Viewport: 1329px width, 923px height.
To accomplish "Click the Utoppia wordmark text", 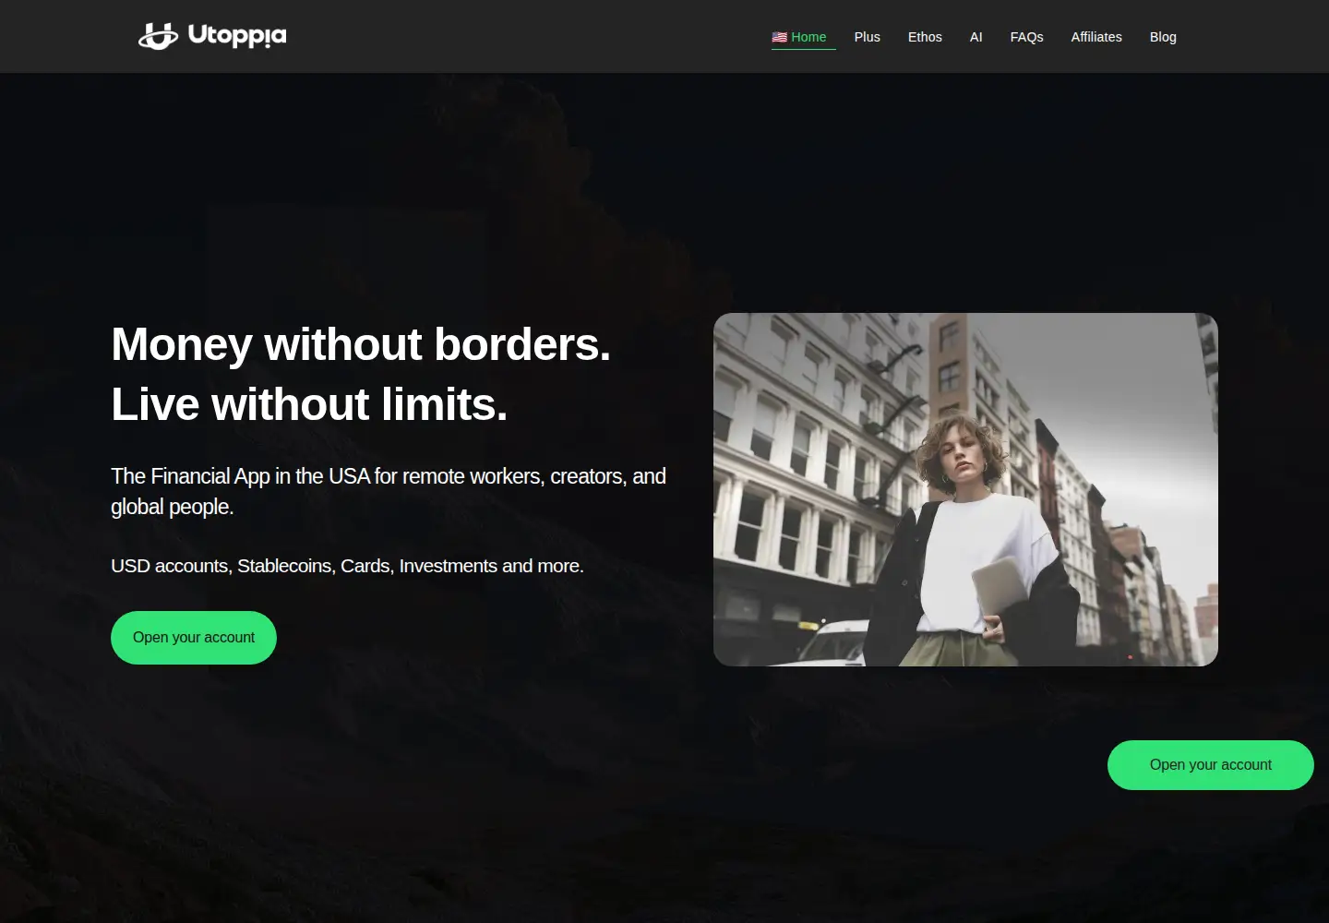I will (237, 36).
